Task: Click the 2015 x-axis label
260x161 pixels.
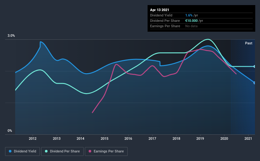Action: point(105,138)
